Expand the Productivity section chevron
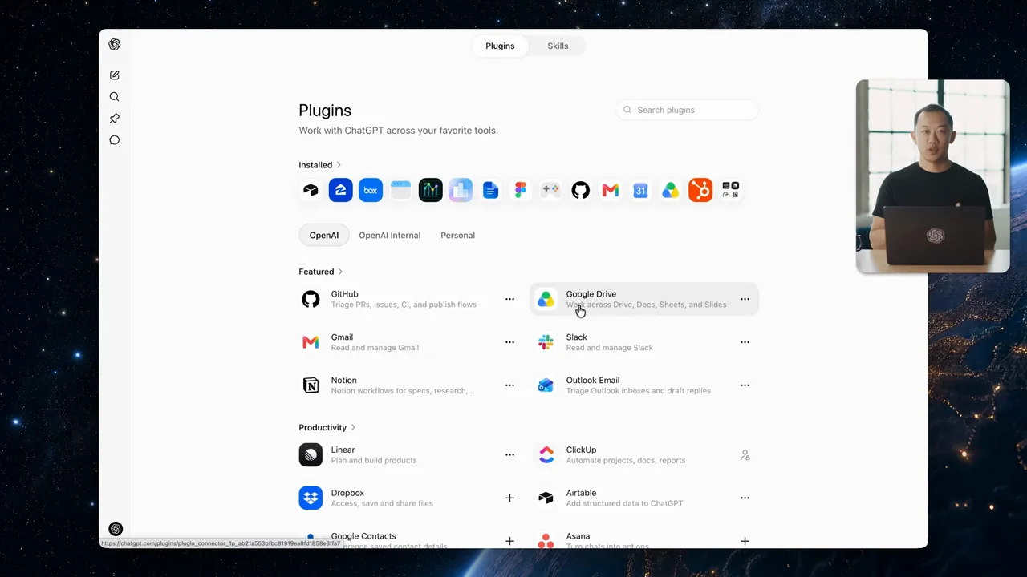The image size is (1027, 577). tap(353, 428)
